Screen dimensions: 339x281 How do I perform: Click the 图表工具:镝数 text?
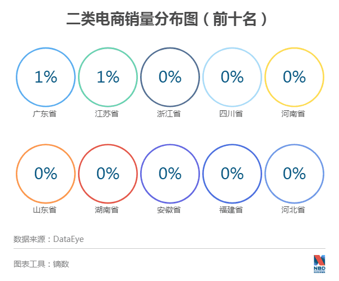click(x=41, y=263)
